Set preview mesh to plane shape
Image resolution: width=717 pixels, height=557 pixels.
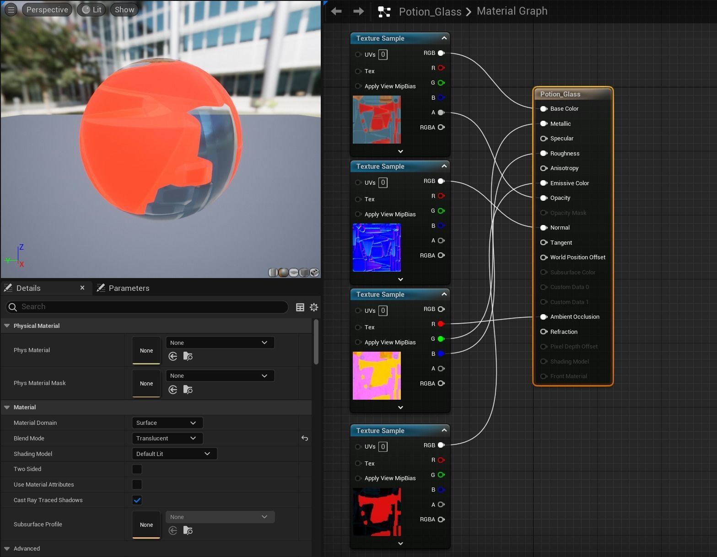(x=294, y=273)
